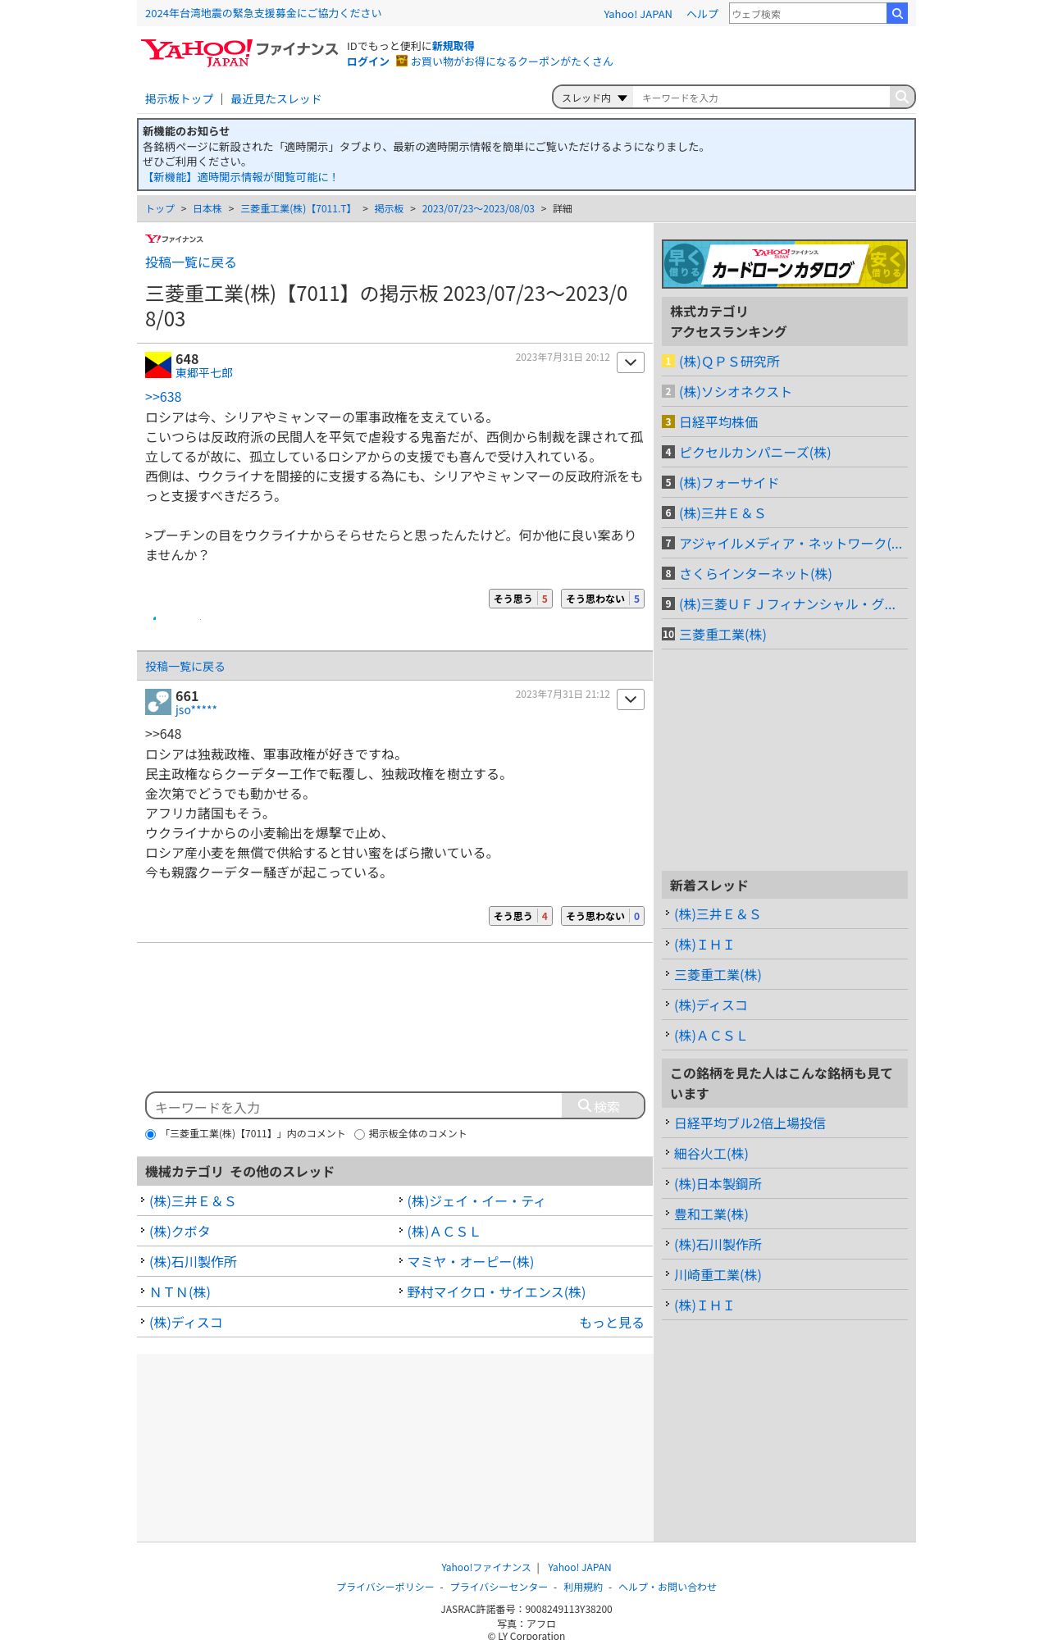1053x1640 pixels.
Task: Open new thread (株)ＩＨＩ in 新着スレッド
Action: click(x=704, y=945)
